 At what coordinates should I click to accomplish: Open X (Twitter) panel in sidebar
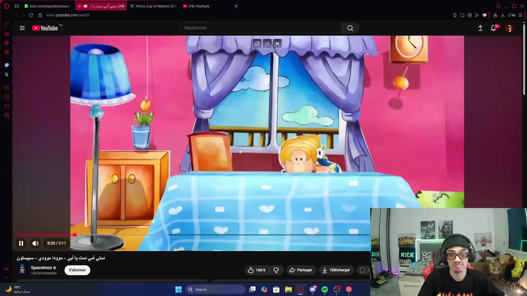(x=7, y=74)
